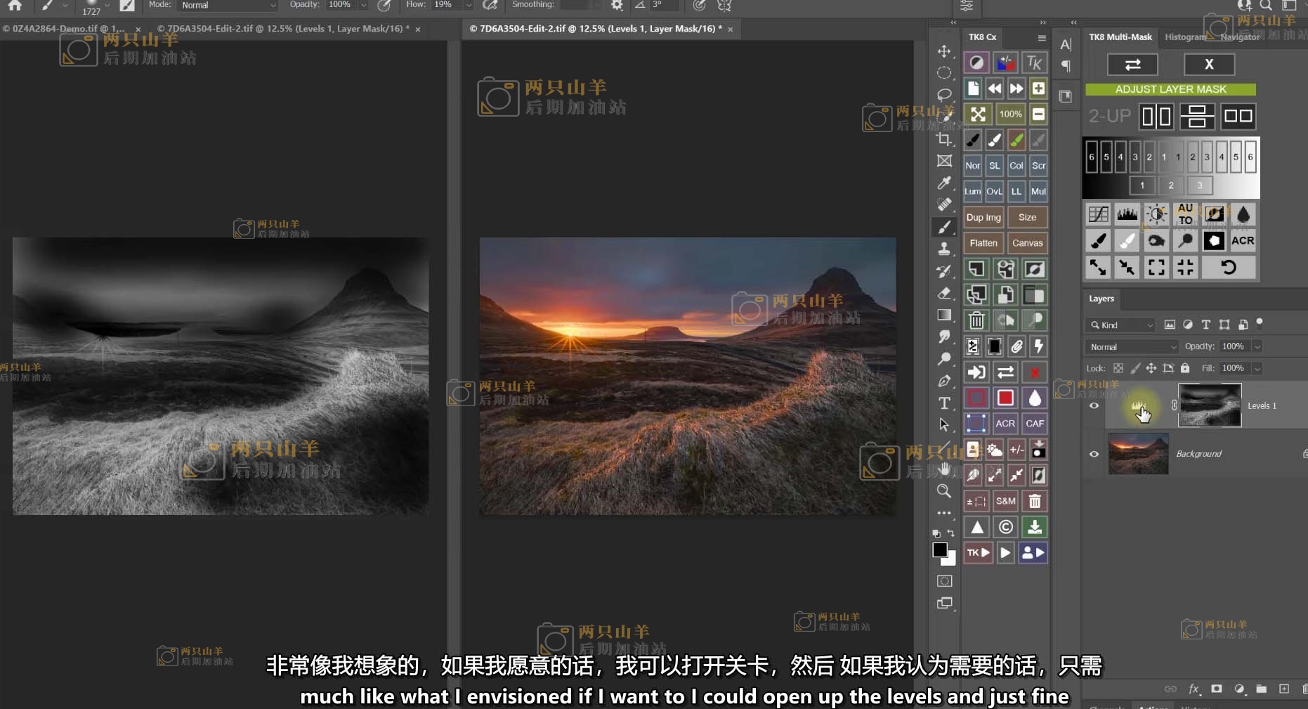
Task: Open the Kind layer filter dropdown
Action: click(1121, 325)
